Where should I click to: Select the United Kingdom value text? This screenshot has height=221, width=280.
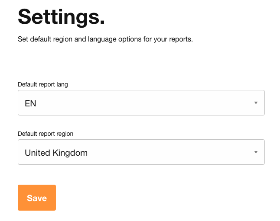[56, 153]
